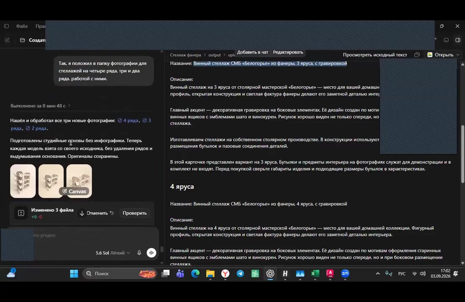
Task: Open the '2 ряда' file link
Action: click(x=36, y=128)
